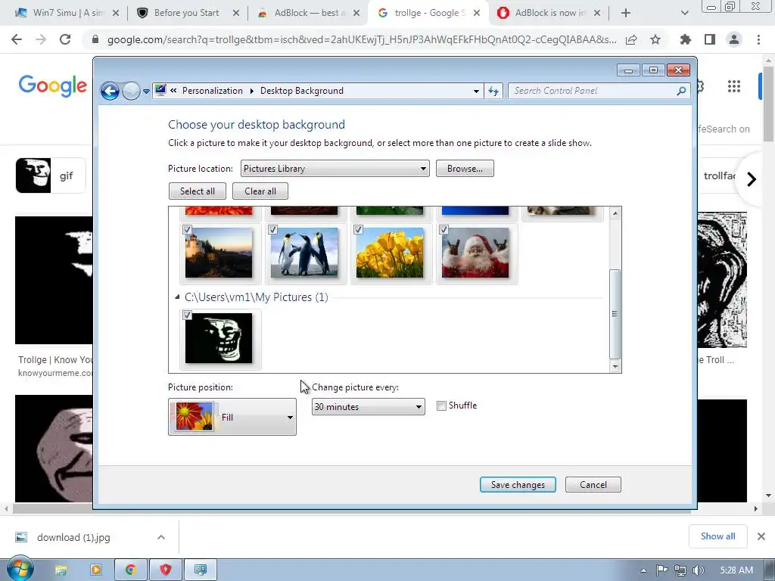Open Windows Explorer from the taskbar
775x581 pixels.
(61, 570)
